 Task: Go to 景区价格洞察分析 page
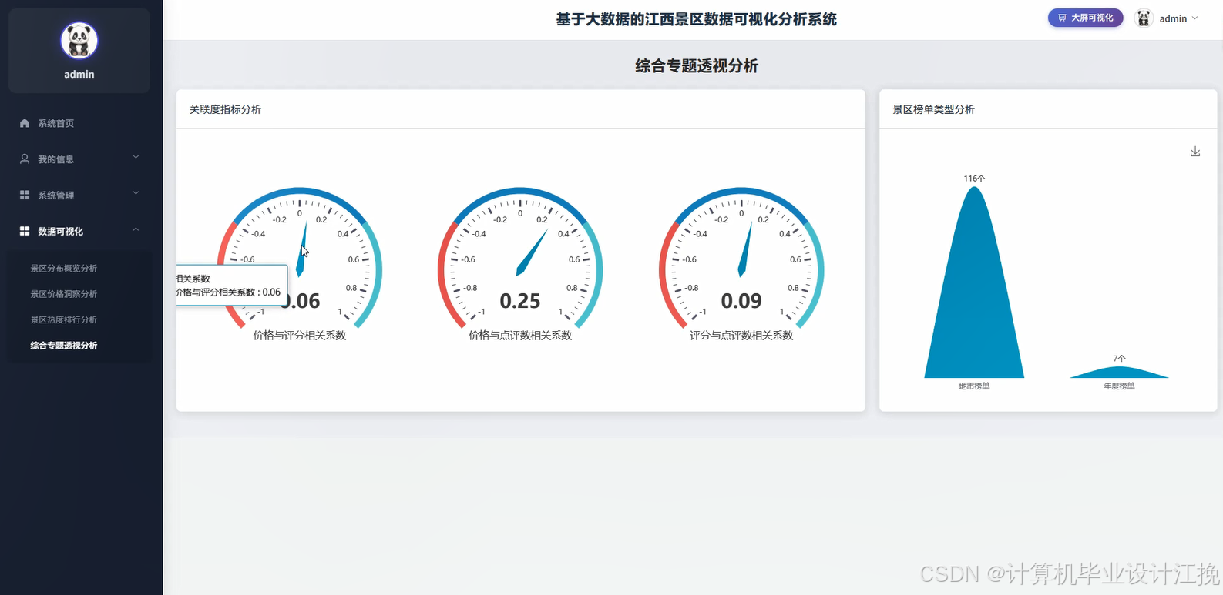64,294
